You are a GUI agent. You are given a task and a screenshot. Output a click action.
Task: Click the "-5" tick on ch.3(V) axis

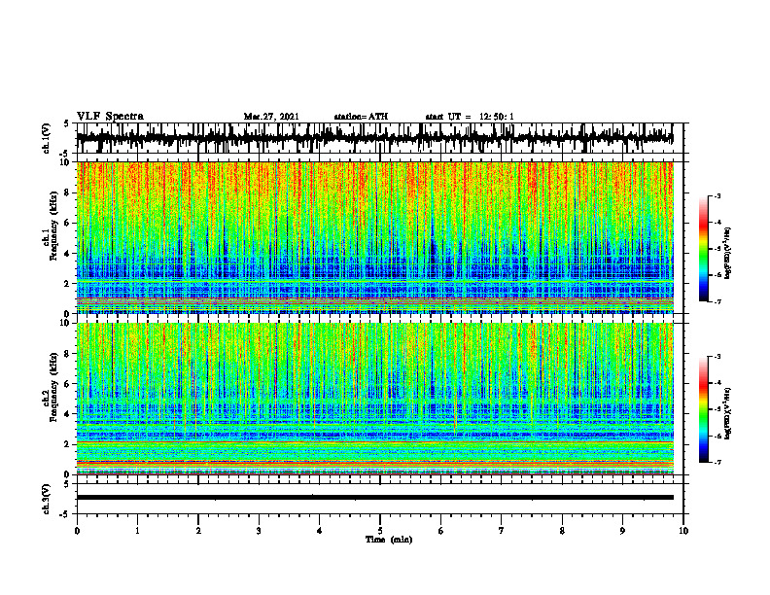[65, 514]
